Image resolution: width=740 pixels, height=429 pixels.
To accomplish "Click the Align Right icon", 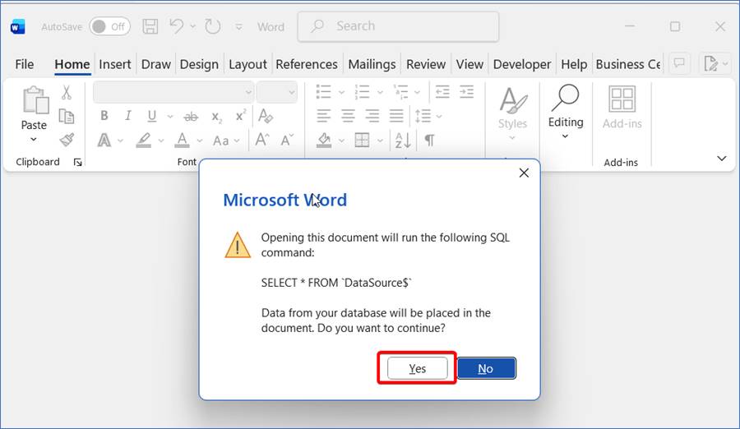I will point(372,116).
